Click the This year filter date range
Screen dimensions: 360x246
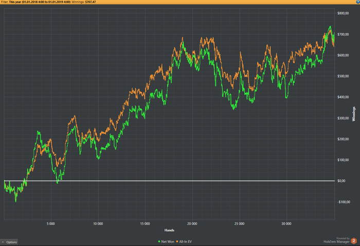click(x=40, y=2)
